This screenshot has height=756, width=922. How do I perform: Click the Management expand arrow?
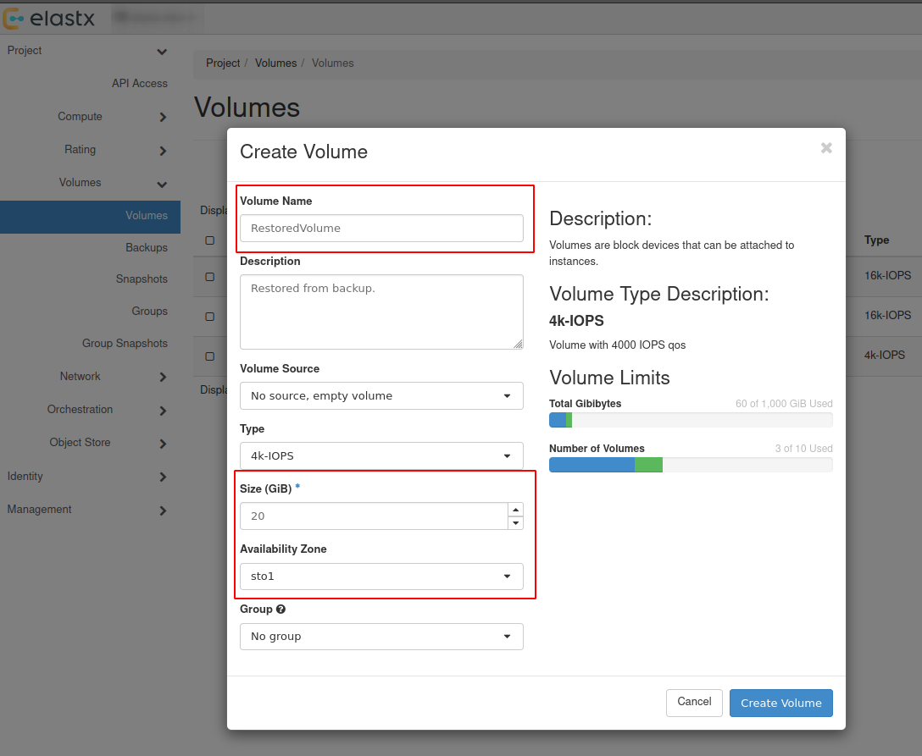tap(163, 510)
